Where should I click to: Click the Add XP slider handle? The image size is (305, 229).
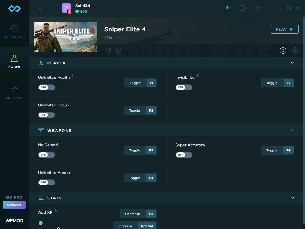[41, 223]
